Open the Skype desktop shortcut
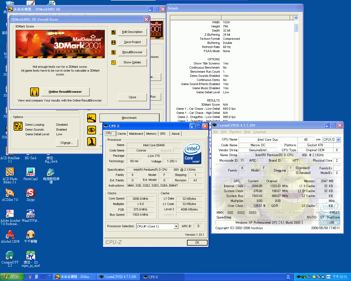351x281 pixels. click(x=30, y=193)
